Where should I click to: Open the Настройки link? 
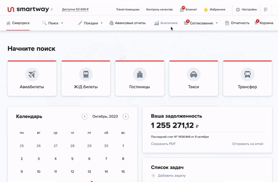pyautogui.click(x=249, y=10)
